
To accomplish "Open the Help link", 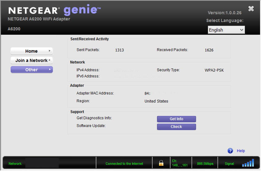I will tap(241, 151).
